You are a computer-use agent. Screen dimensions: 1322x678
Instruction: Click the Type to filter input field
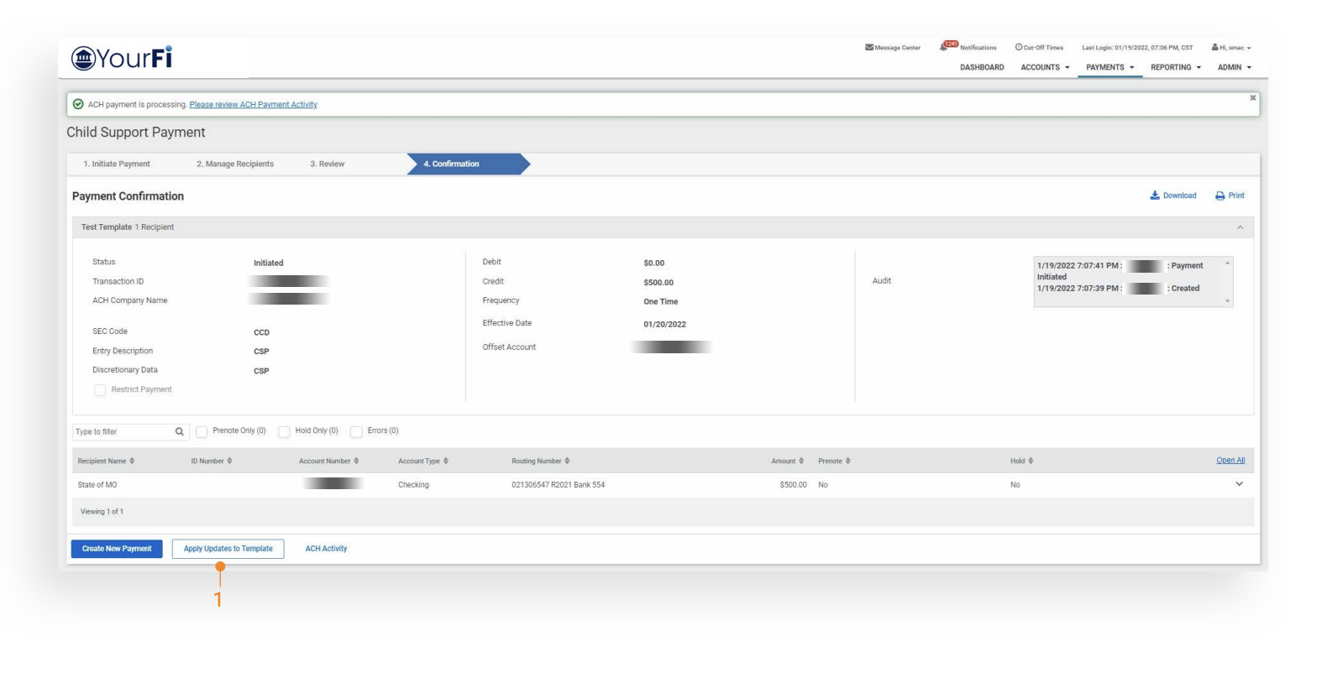[x=122, y=432]
